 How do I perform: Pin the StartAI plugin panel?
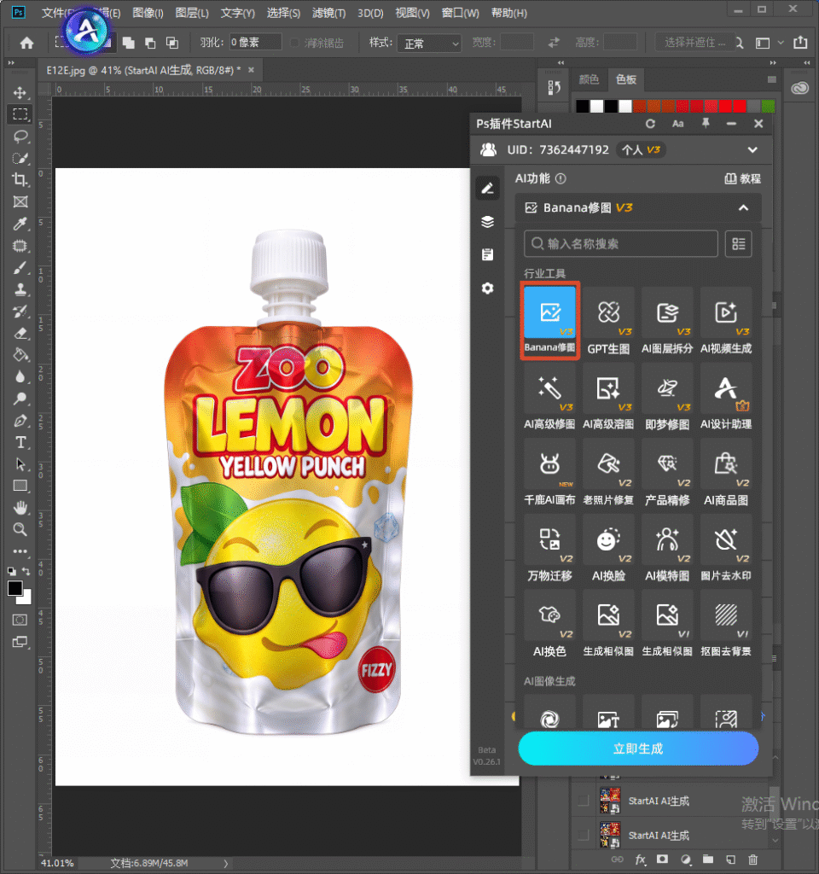pyautogui.click(x=706, y=124)
